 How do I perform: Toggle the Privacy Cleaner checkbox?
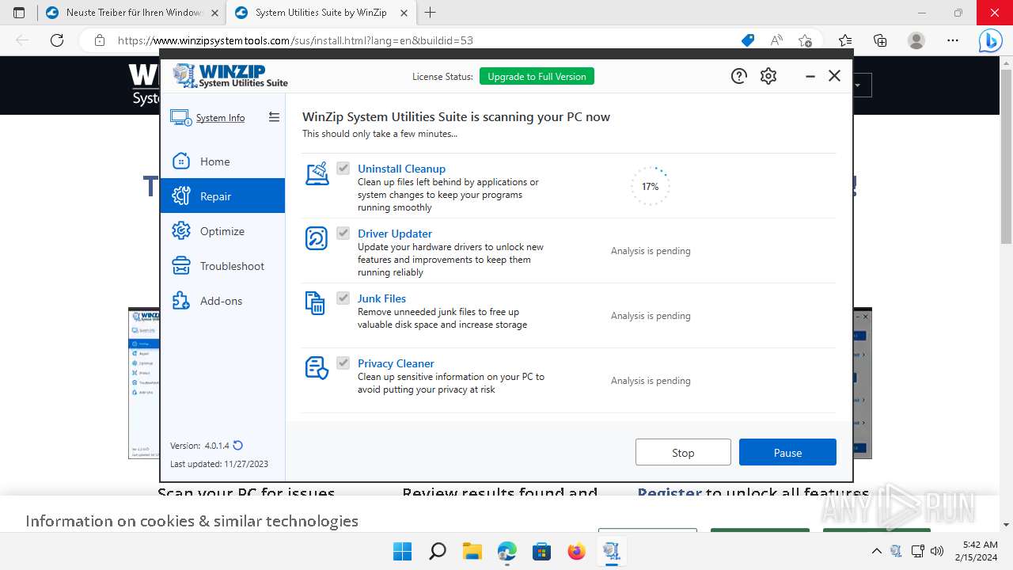click(343, 363)
